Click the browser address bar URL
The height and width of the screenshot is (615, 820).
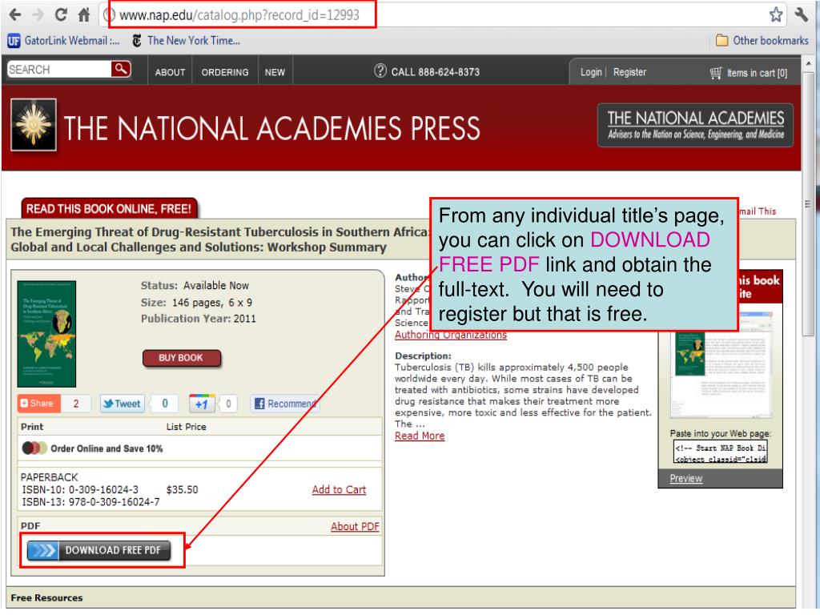click(x=239, y=14)
